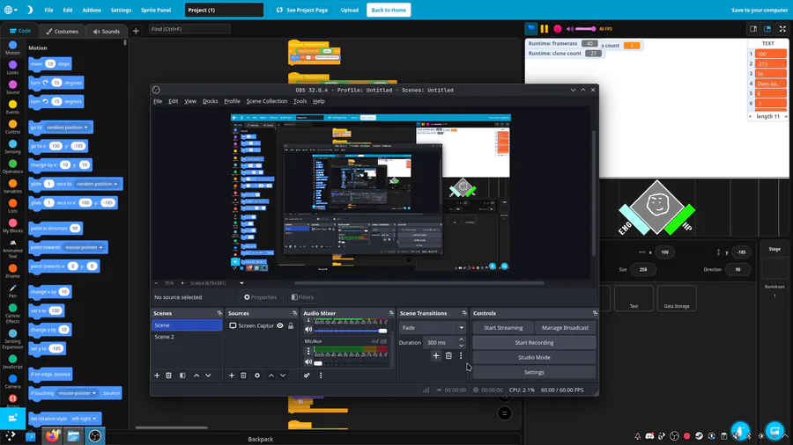Open Firefox from the taskbar
This screenshot has height=445, width=793.
[x=52, y=436]
